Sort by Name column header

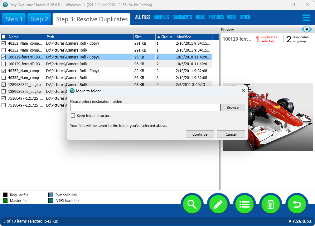pyautogui.click(x=26, y=37)
